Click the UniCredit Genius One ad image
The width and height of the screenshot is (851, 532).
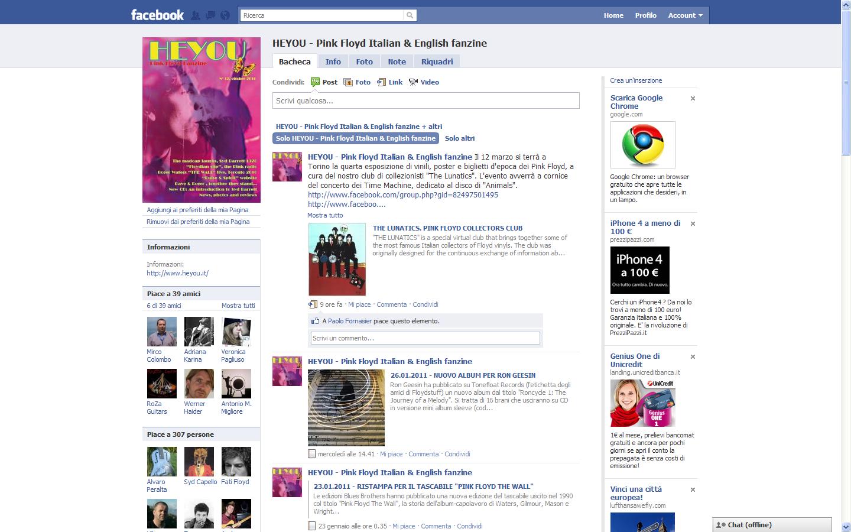(643, 403)
